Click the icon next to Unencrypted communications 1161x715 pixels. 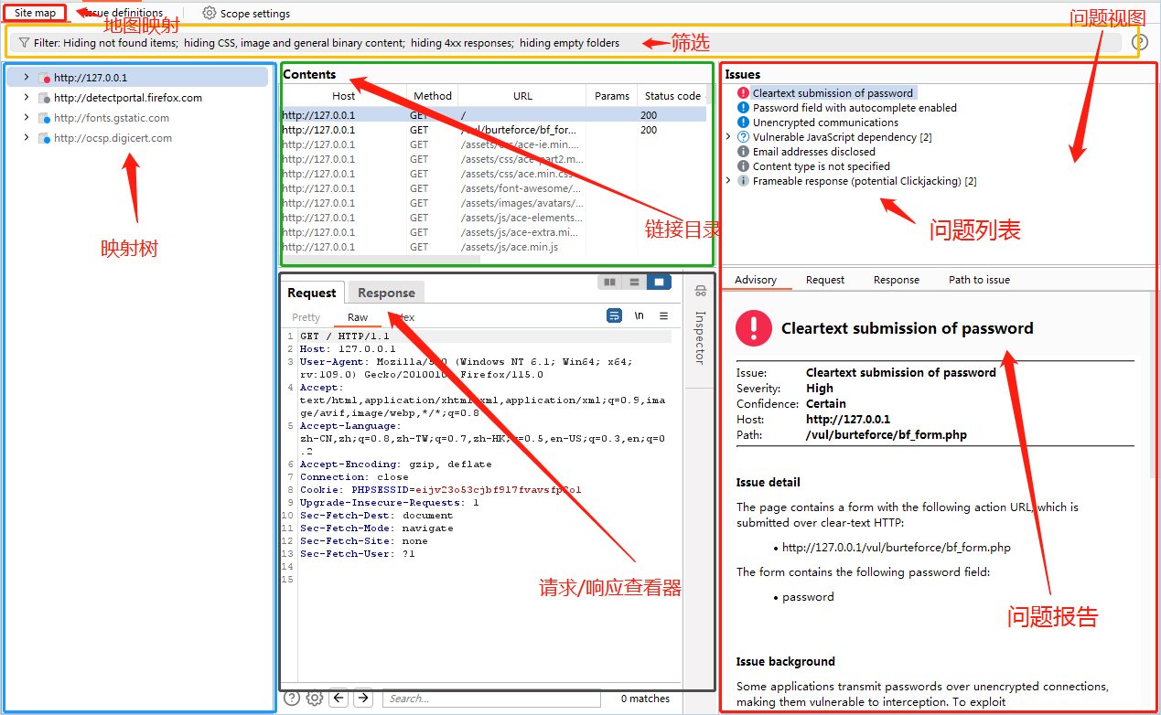click(x=745, y=123)
